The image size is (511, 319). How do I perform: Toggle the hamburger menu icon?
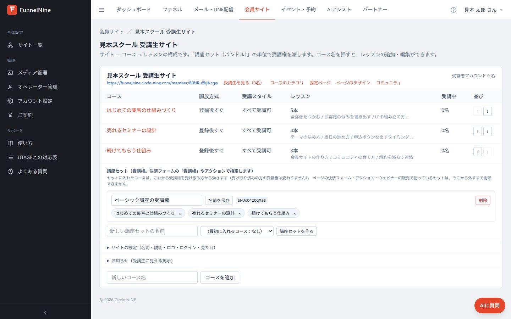pos(101,10)
